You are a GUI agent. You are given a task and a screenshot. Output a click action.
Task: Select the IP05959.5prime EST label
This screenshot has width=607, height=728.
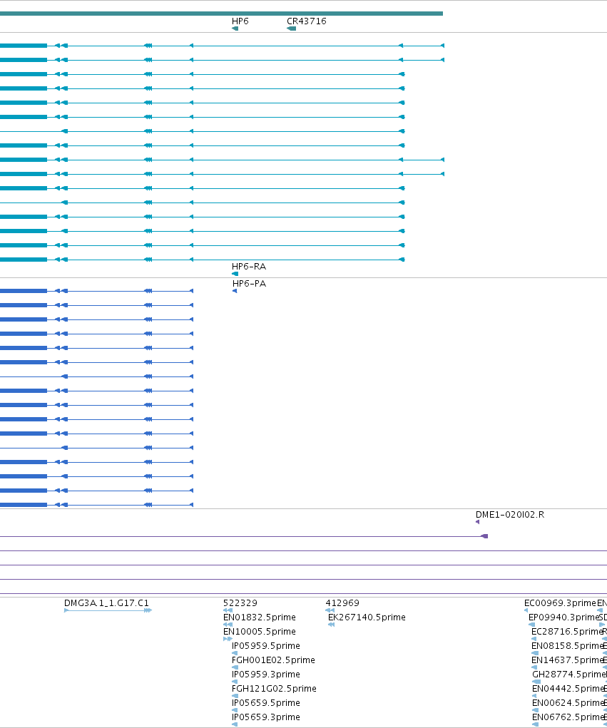click(x=265, y=646)
